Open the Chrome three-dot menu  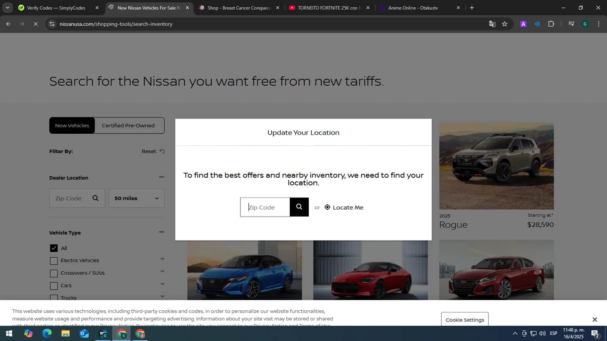(x=599, y=24)
